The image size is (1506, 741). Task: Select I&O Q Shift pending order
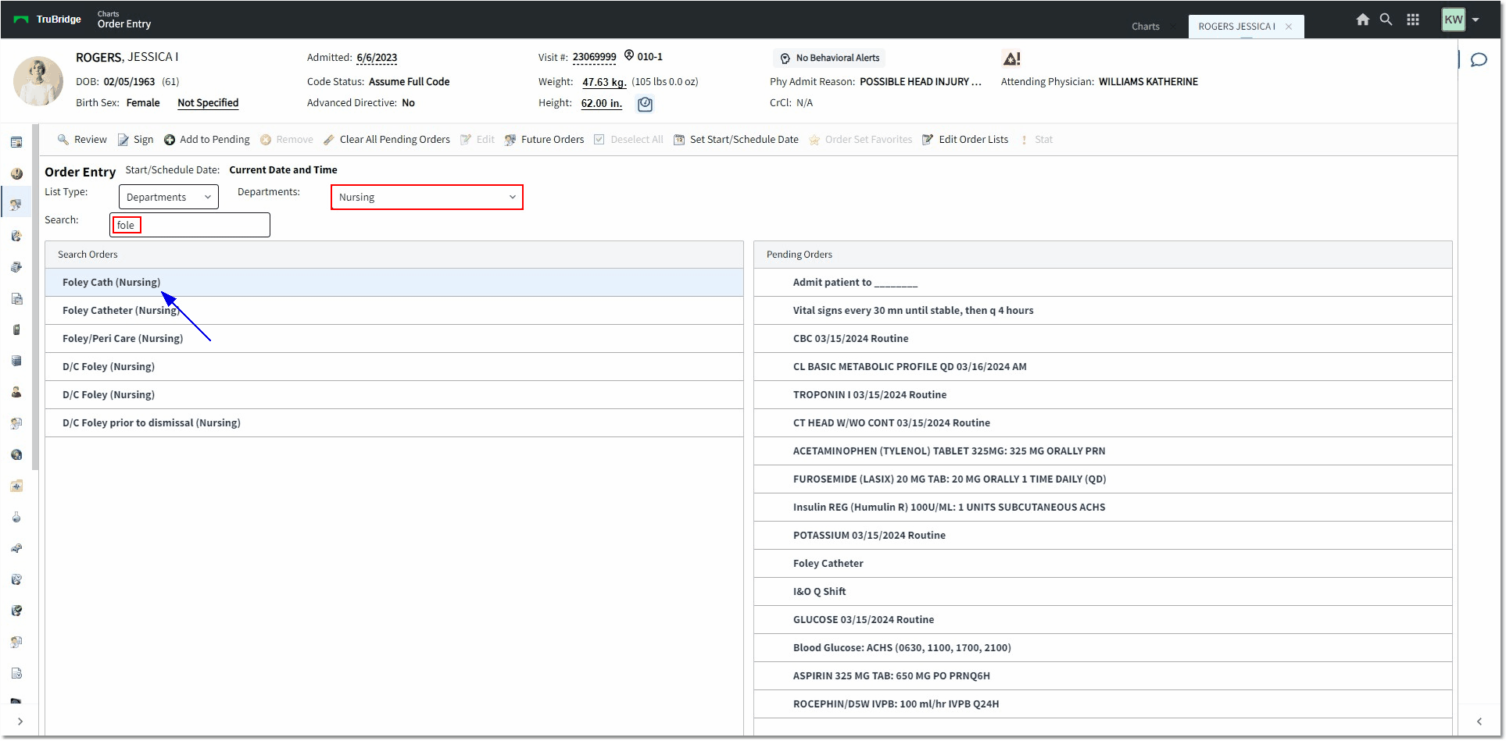coord(1103,592)
